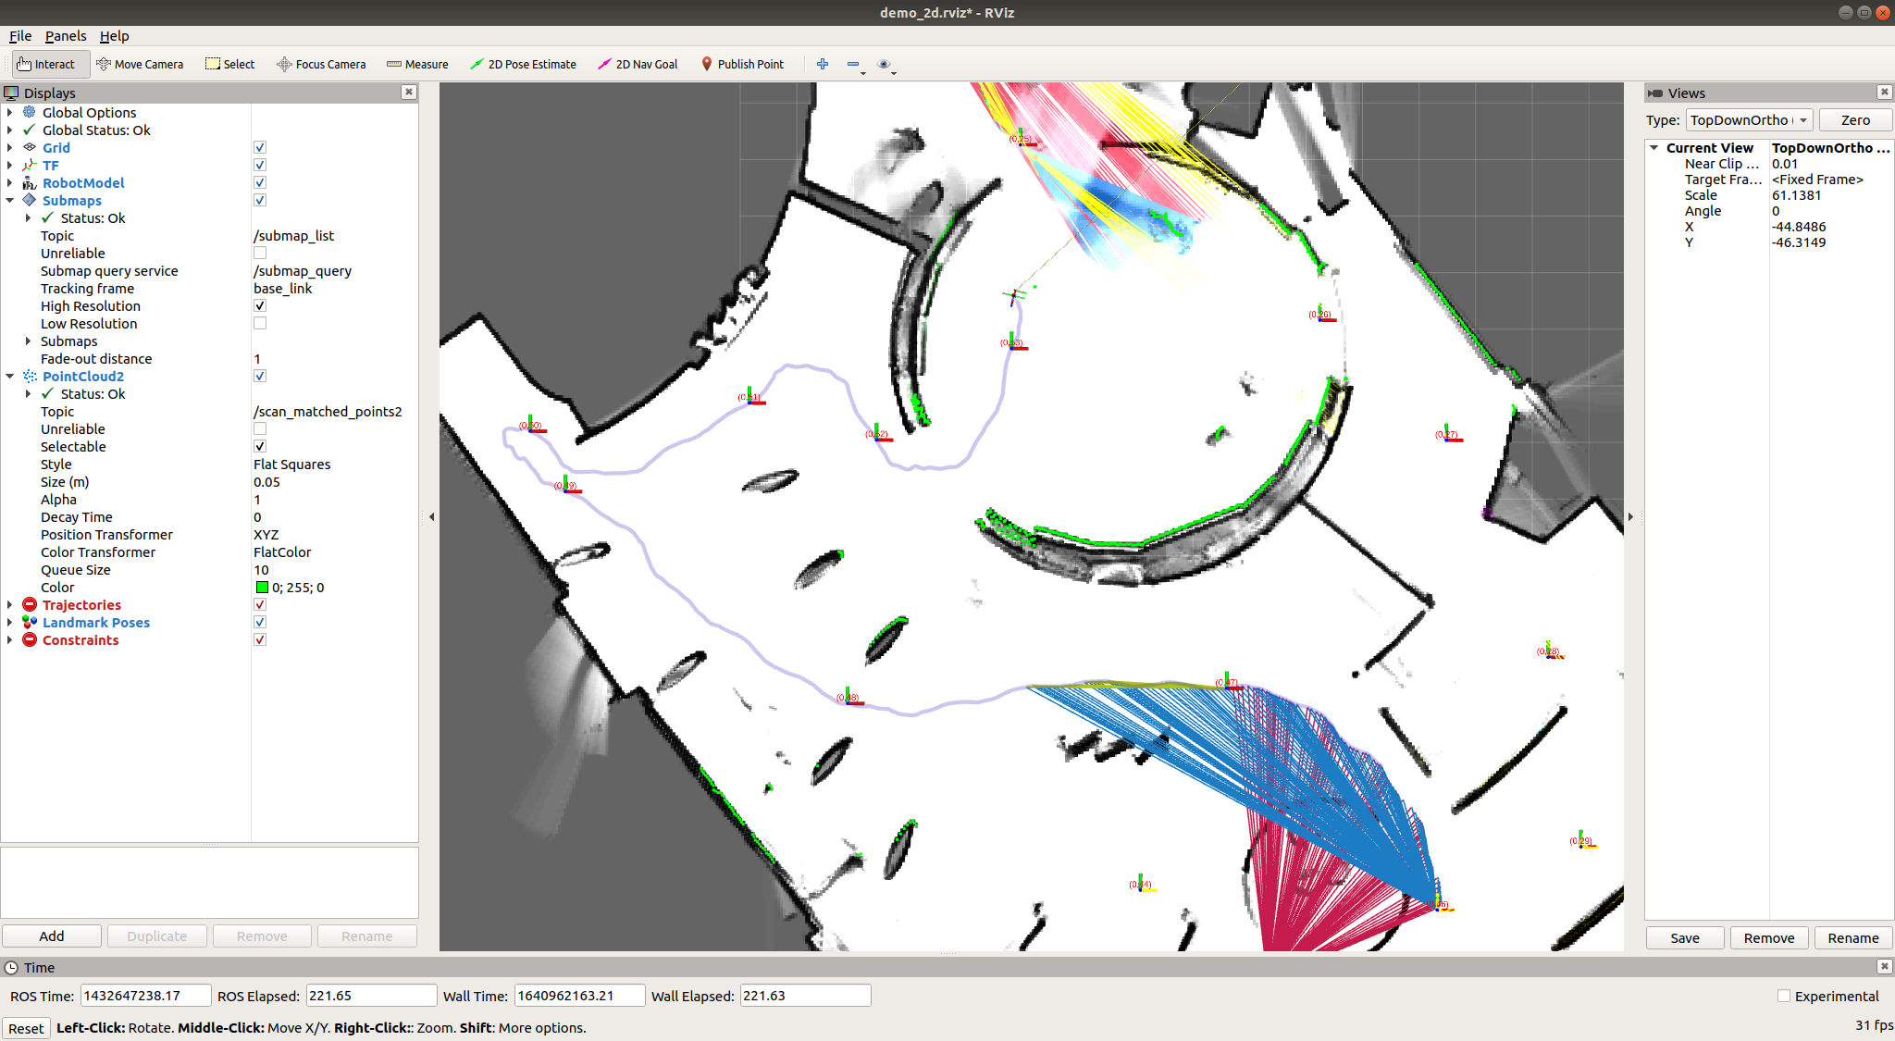Disable the Grid display checkbox
Viewport: 1895px width, 1041px height.
(260, 146)
